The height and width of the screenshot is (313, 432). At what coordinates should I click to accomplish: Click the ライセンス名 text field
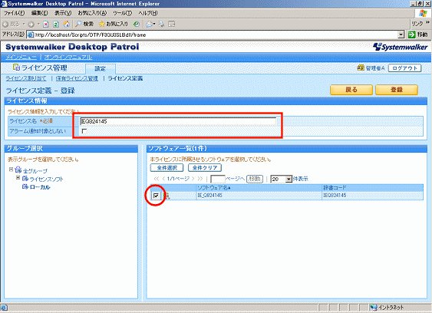tap(178, 121)
